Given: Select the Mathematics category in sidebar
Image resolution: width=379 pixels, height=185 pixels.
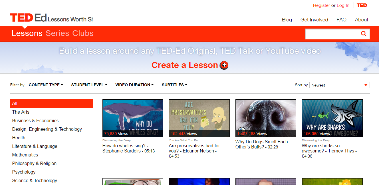Looking at the screenshot, I should [25, 155].
